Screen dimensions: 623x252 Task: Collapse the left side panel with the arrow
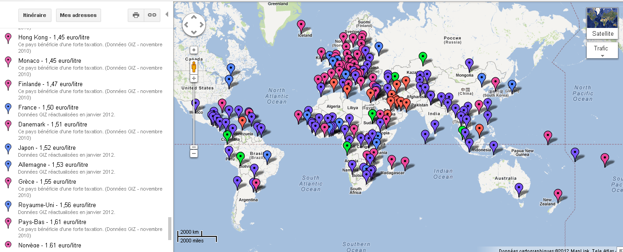pos(166,15)
